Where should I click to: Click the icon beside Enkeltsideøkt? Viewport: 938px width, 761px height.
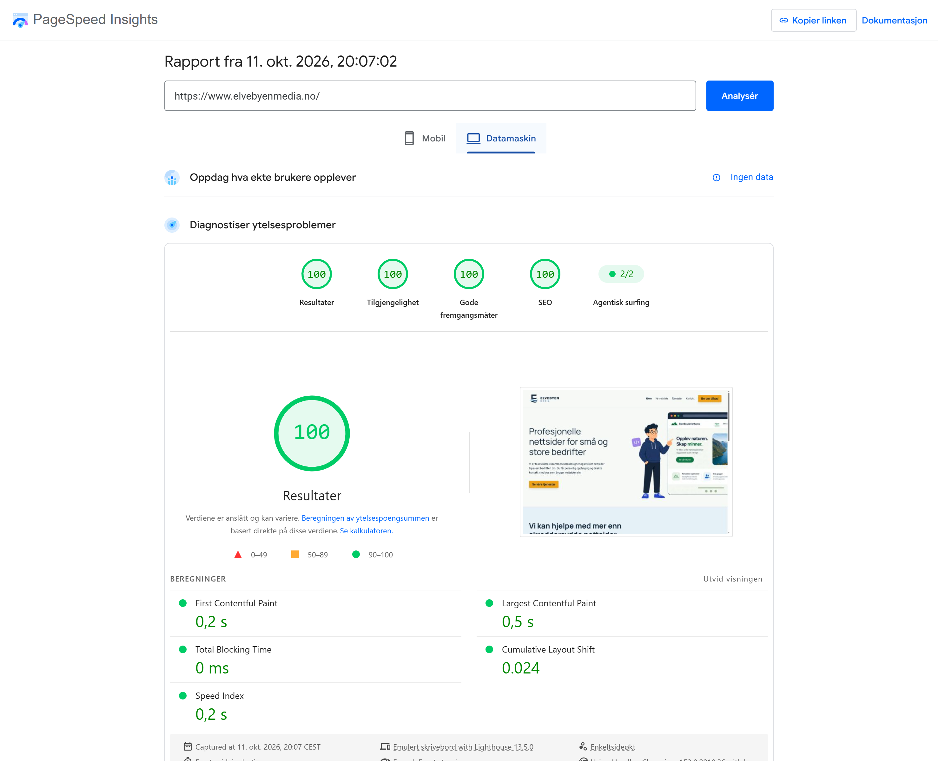[583, 746]
